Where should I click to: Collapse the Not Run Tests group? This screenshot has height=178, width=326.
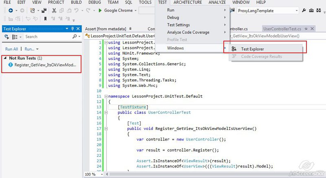pos(5,58)
